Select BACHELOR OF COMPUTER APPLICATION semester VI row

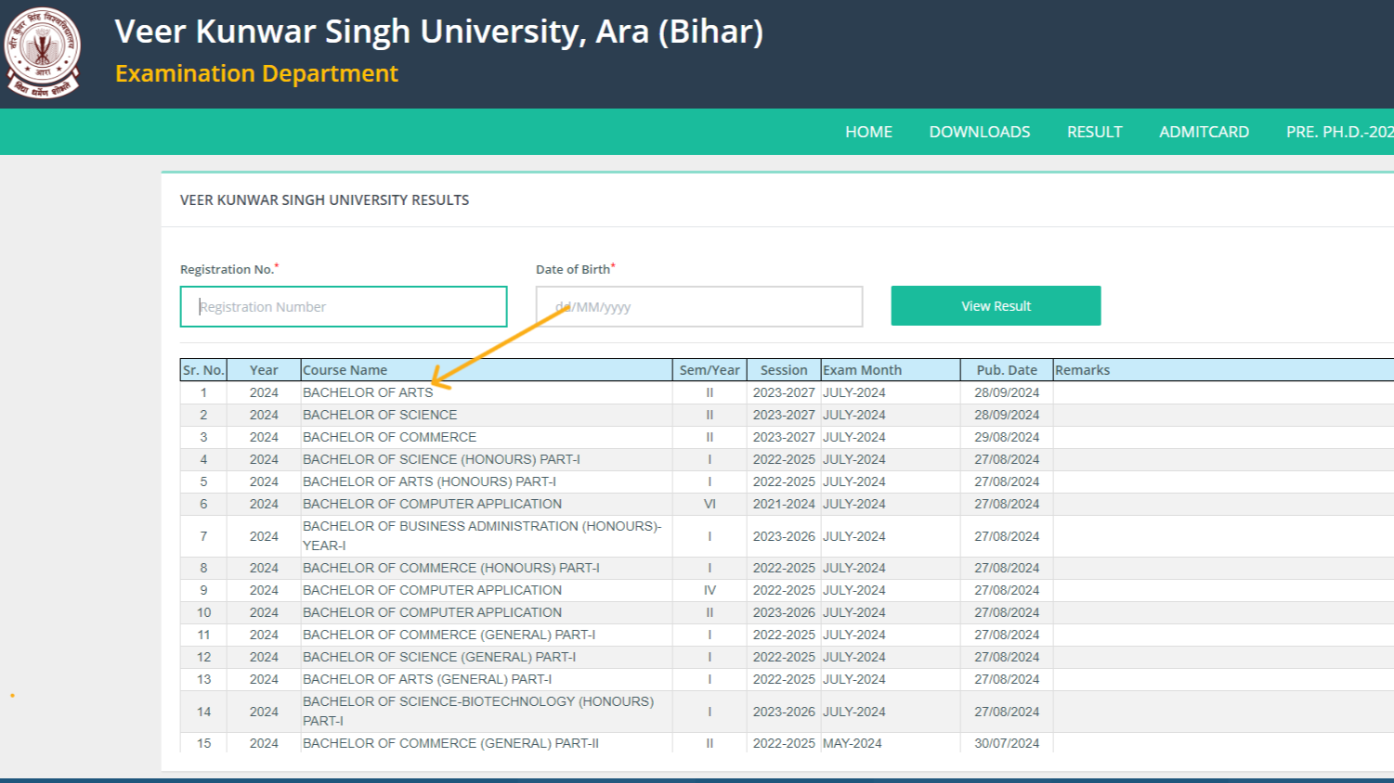tap(432, 504)
